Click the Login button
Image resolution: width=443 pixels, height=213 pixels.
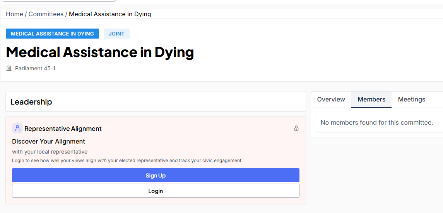(156, 191)
